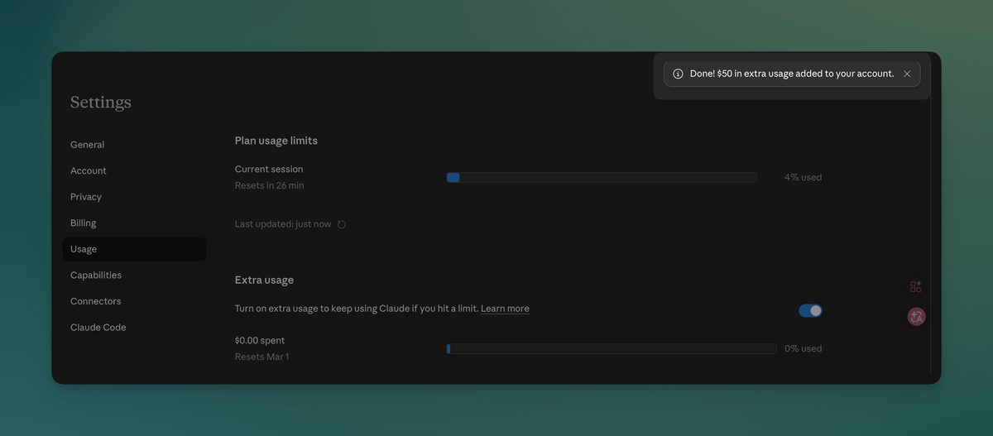Navigate to Claude Code settings
This screenshot has width=993, height=436.
click(98, 328)
